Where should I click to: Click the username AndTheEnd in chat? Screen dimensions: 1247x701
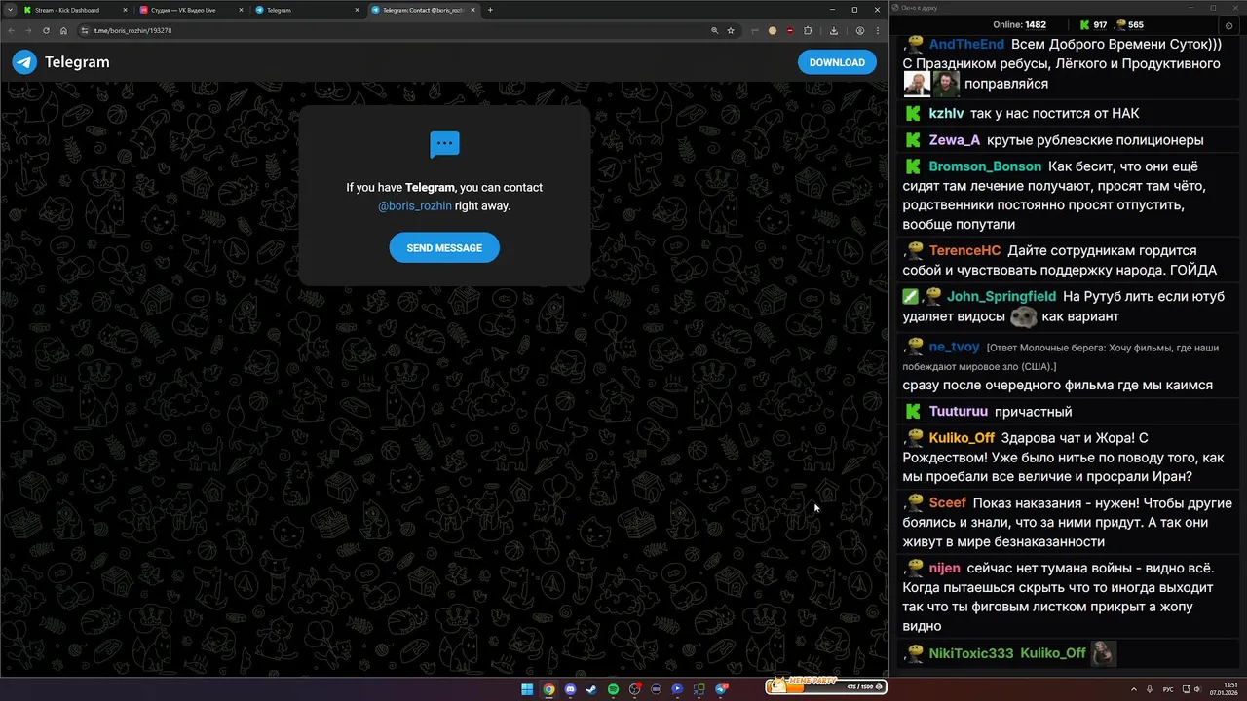point(966,45)
